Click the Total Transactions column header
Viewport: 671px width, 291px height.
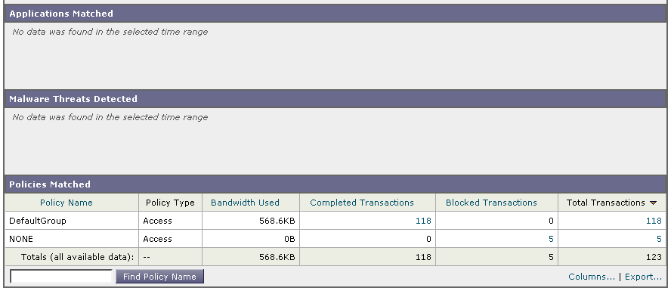click(x=605, y=203)
